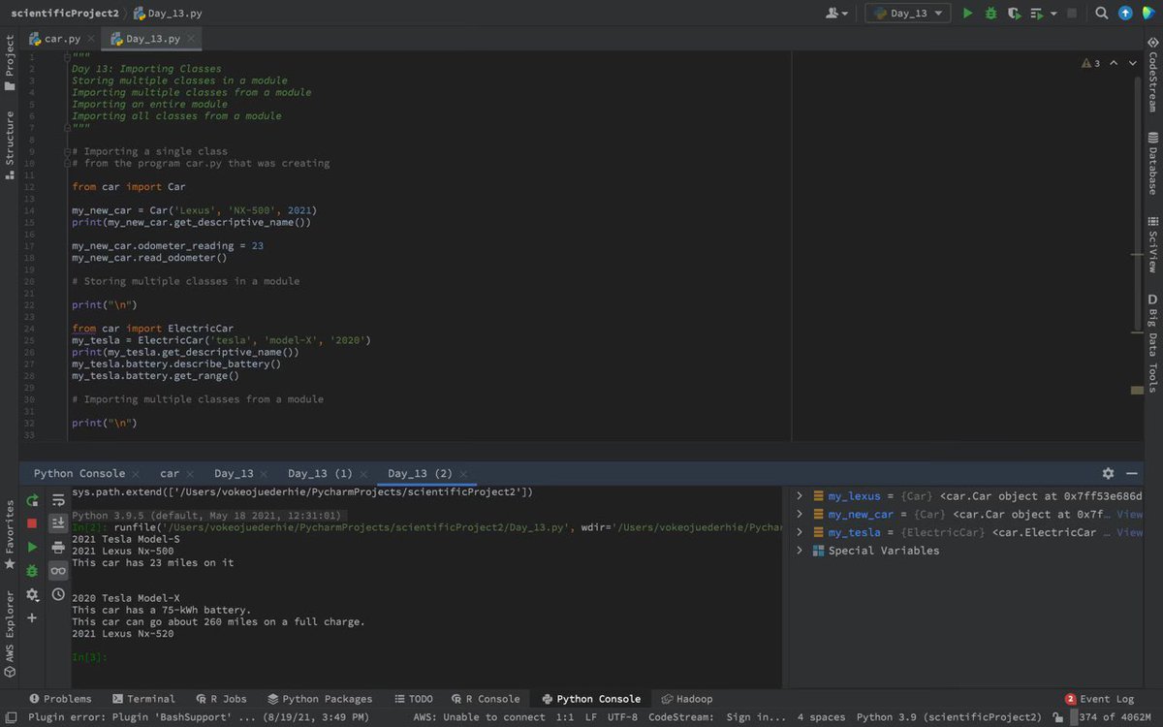Attach debugger to the console

click(32, 571)
